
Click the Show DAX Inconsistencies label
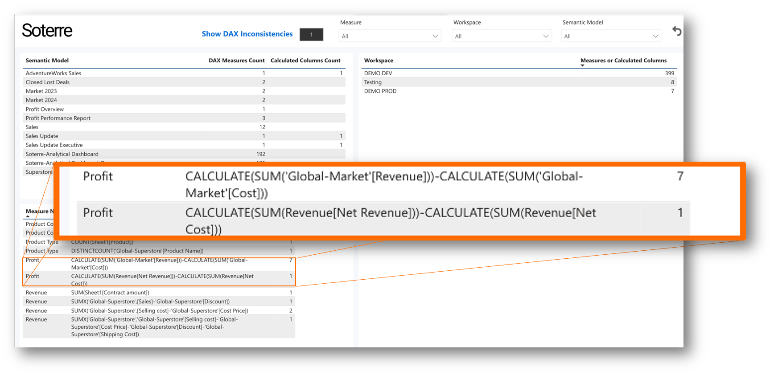pyautogui.click(x=247, y=34)
